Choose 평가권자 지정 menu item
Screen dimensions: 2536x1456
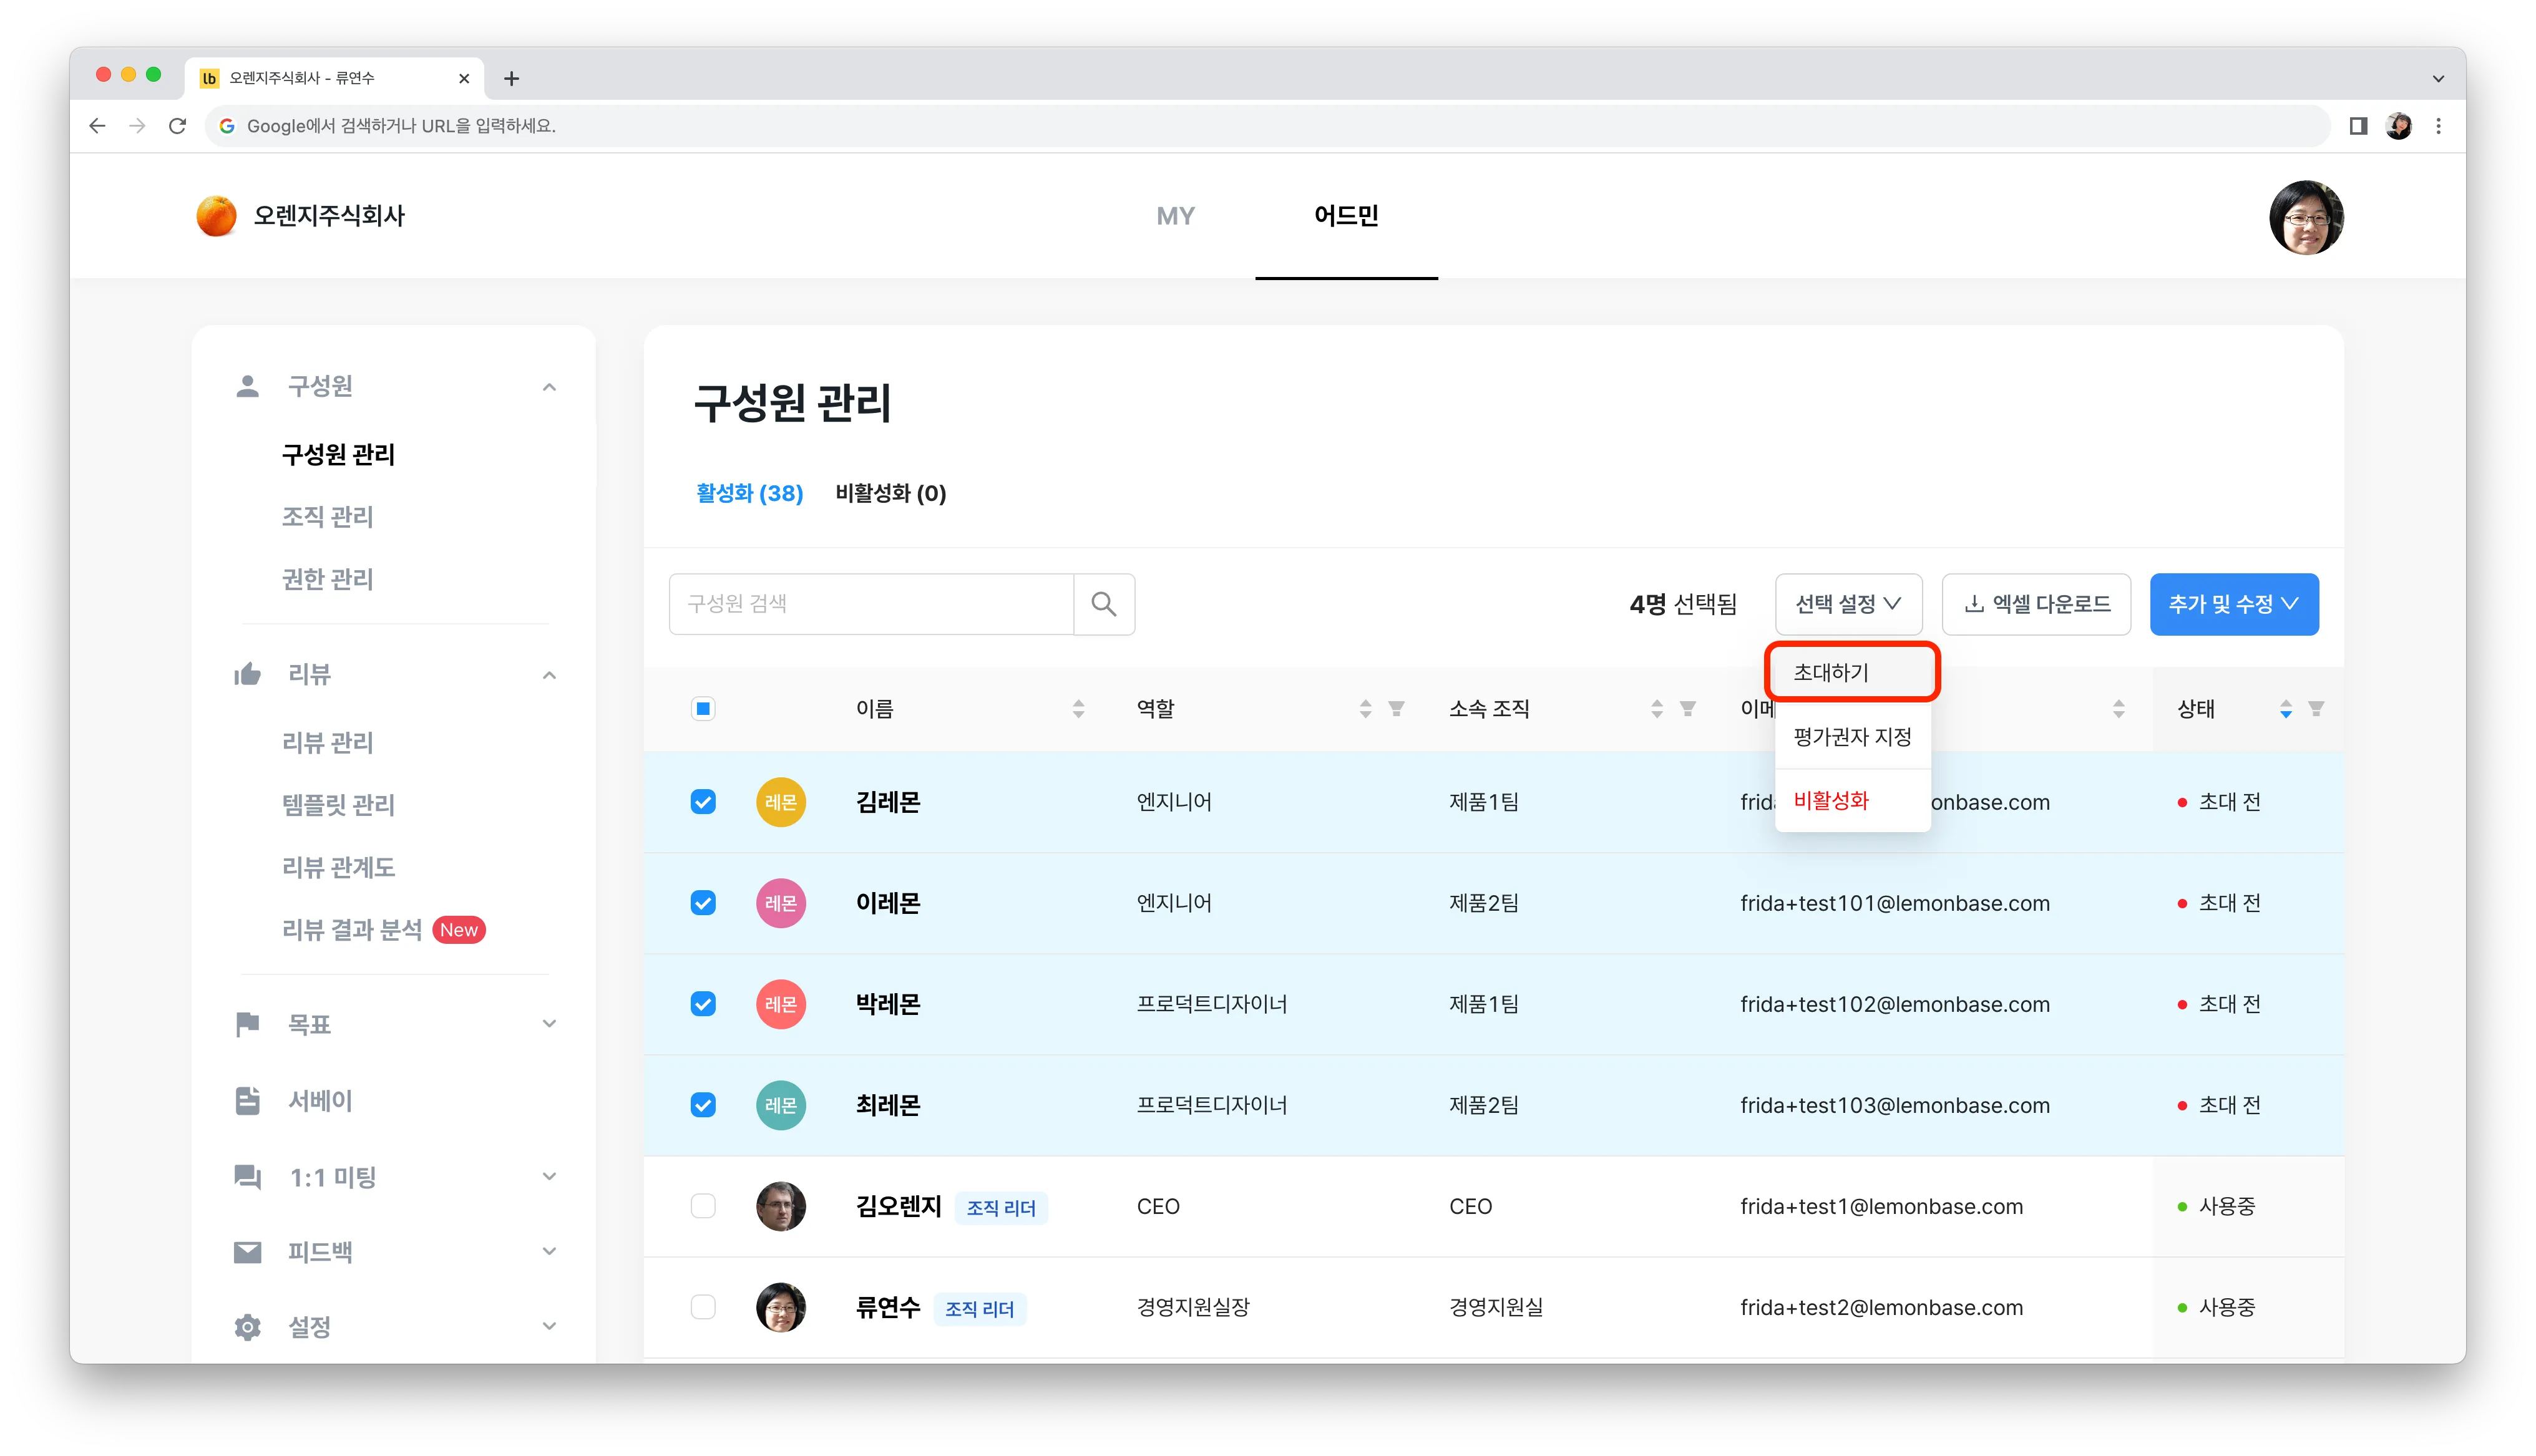click(x=1852, y=736)
